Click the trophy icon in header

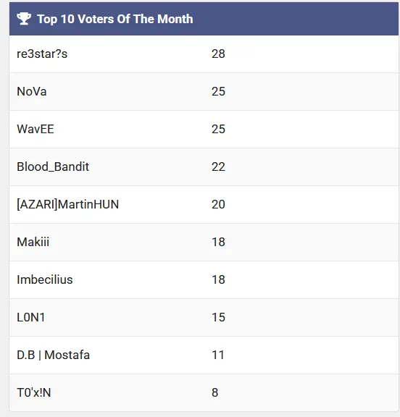[24, 19]
